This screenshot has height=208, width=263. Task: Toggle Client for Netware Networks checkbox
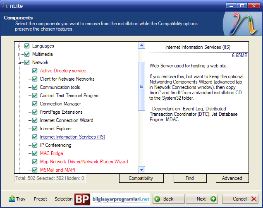(35, 79)
